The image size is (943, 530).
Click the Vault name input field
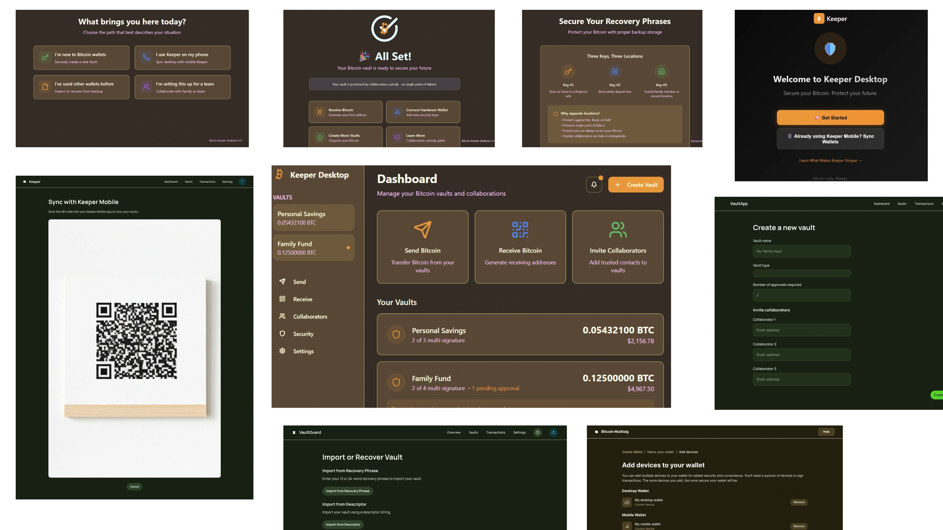tap(802, 251)
